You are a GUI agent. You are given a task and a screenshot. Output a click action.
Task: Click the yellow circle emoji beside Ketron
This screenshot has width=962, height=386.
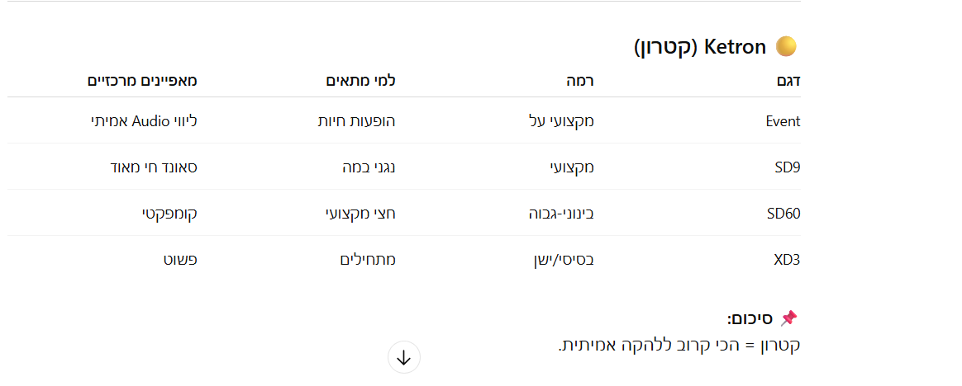pyautogui.click(x=786, y=47)
